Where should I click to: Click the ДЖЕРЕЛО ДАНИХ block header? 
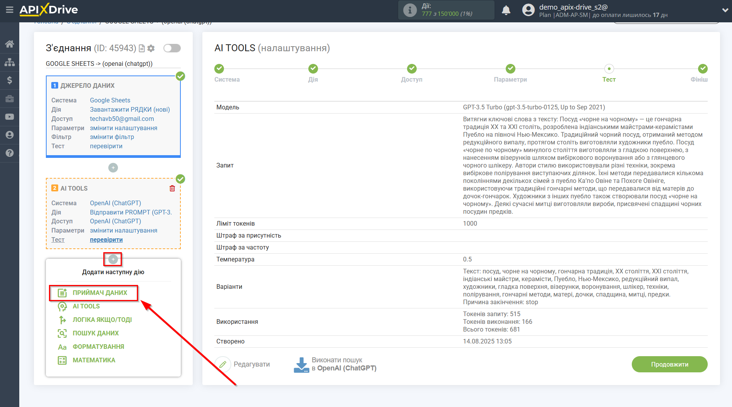click(x=88, y=85)
